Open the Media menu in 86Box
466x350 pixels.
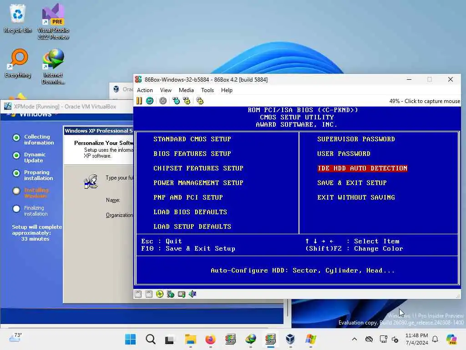186,90
